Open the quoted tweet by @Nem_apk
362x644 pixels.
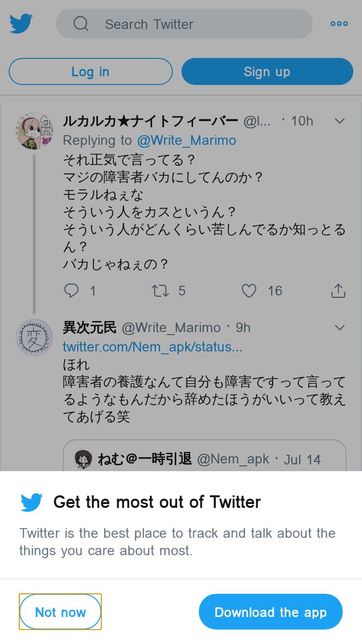point(205,455)
